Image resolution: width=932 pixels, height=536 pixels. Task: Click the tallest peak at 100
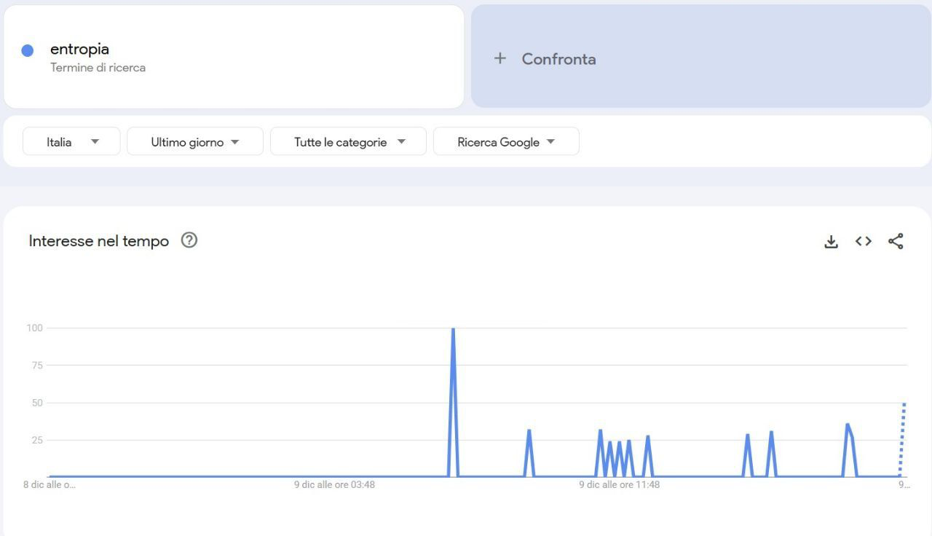[453, 330]
